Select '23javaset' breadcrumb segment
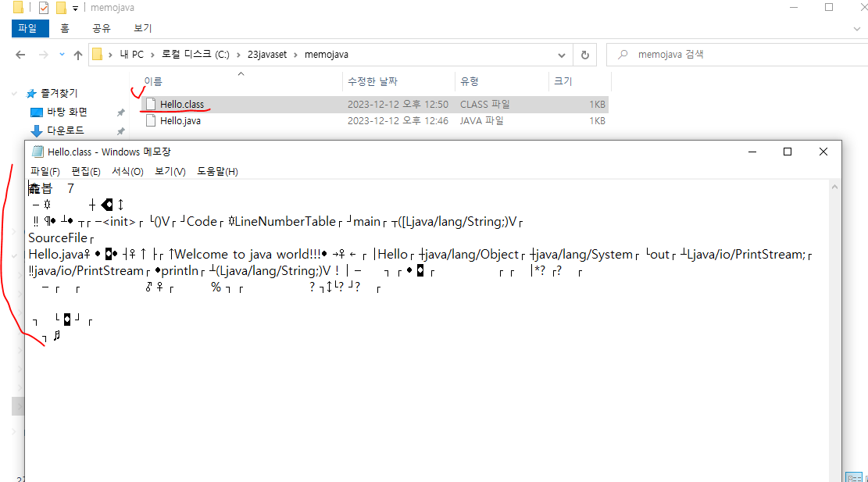 point(267,54)
